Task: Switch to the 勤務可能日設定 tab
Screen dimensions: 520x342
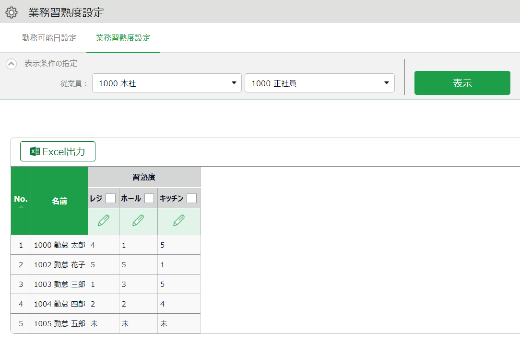Action: click(x=49, y=38)
